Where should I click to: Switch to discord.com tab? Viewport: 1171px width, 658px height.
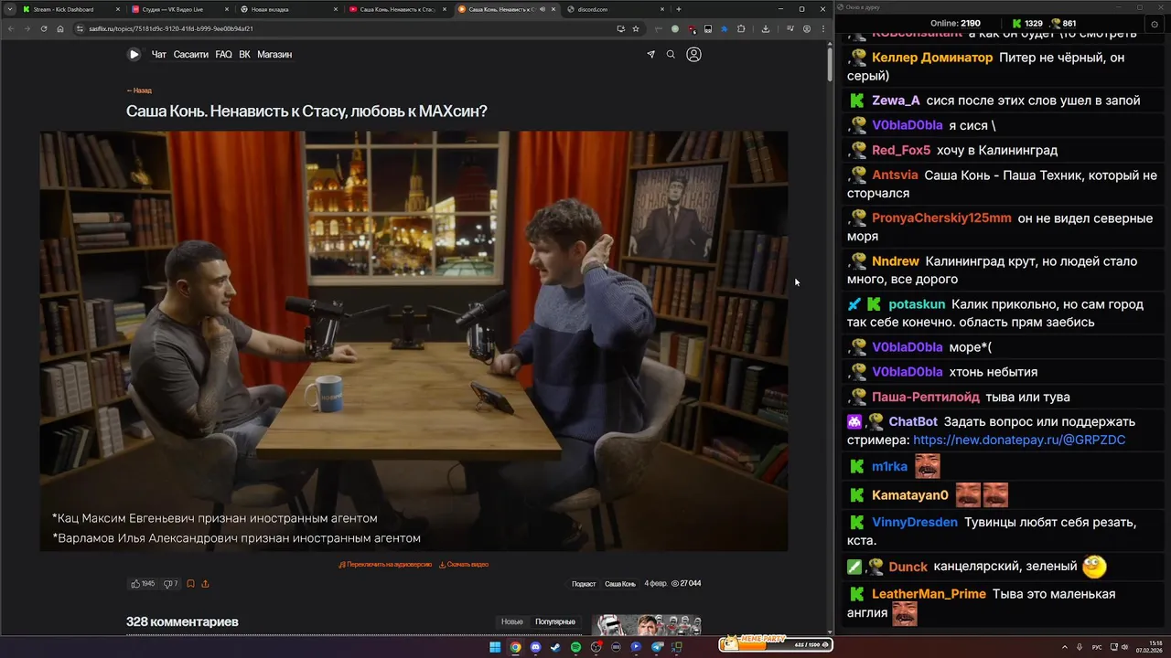616,9
